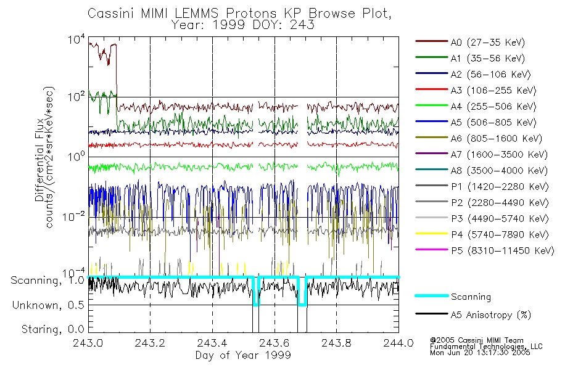The width and height of the screenshot is (586, 370).
Task: Click the A5 Anisotropy (%) legend label
Action: [491, 315]
